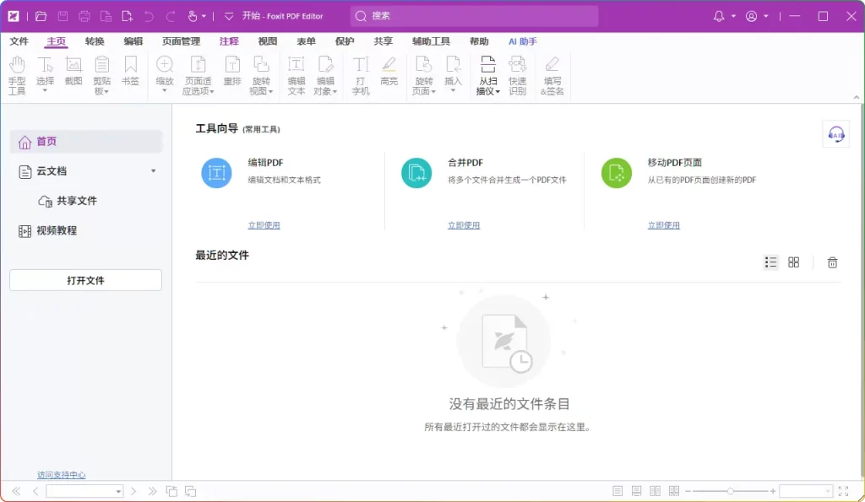Switch to the 保护 Protect tab
The width and height of the screenshot is (865, 502).
pos(345,41)
